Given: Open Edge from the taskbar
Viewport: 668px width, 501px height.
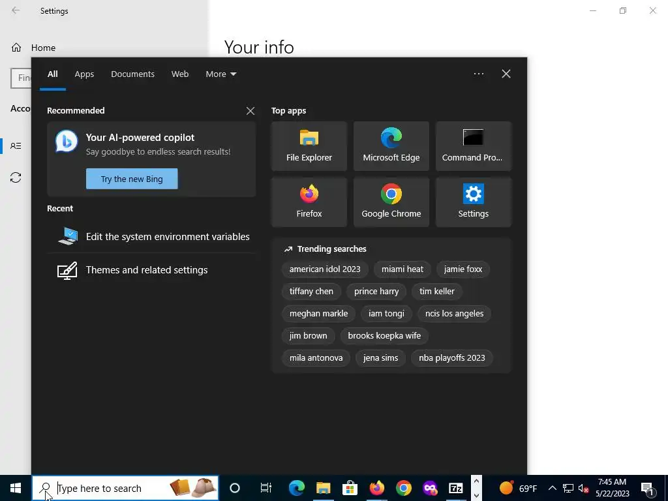Looking at the screenshot, I should (x=297, y=488).
